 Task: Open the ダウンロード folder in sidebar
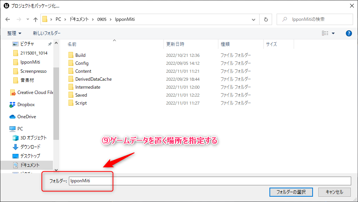[30, 147]
